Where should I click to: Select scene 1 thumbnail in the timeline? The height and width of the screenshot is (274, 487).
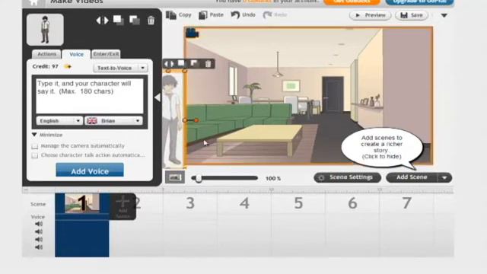[x=82, y=203]
